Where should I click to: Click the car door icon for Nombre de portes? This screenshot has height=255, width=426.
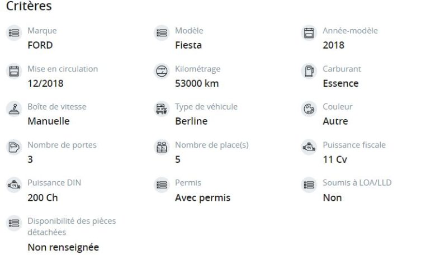pos(14,147)
